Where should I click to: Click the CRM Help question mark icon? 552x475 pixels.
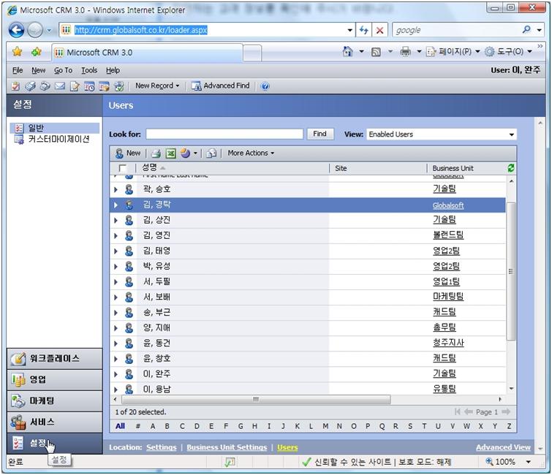(x=265, y=86)
